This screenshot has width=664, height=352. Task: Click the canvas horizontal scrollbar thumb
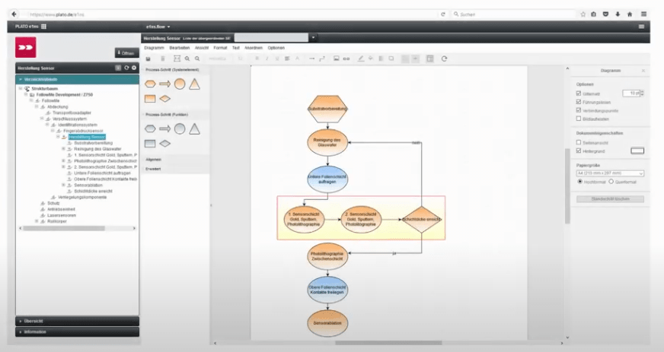(x=388, y=343)
